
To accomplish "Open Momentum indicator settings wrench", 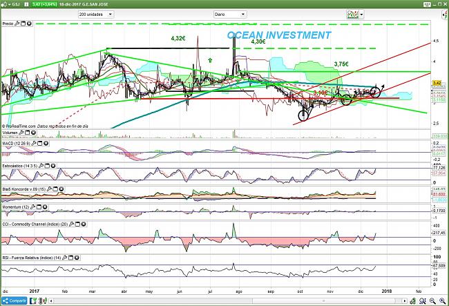I will [33, 207].
